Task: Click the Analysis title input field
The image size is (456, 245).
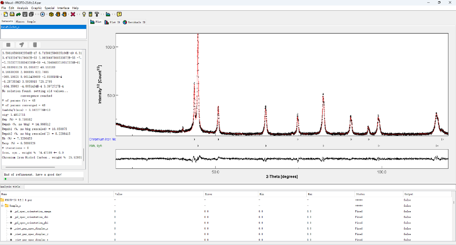Action: pyautogui.click(x=239, y=187)
